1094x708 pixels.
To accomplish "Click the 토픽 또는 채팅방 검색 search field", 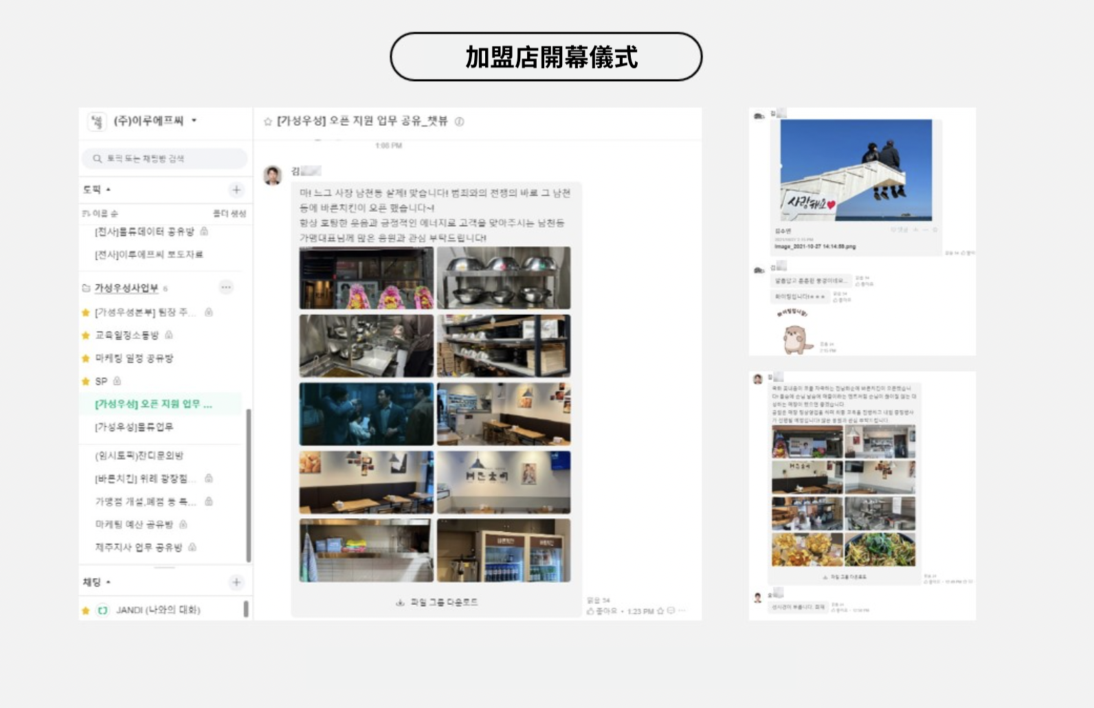I will point(165,159).
